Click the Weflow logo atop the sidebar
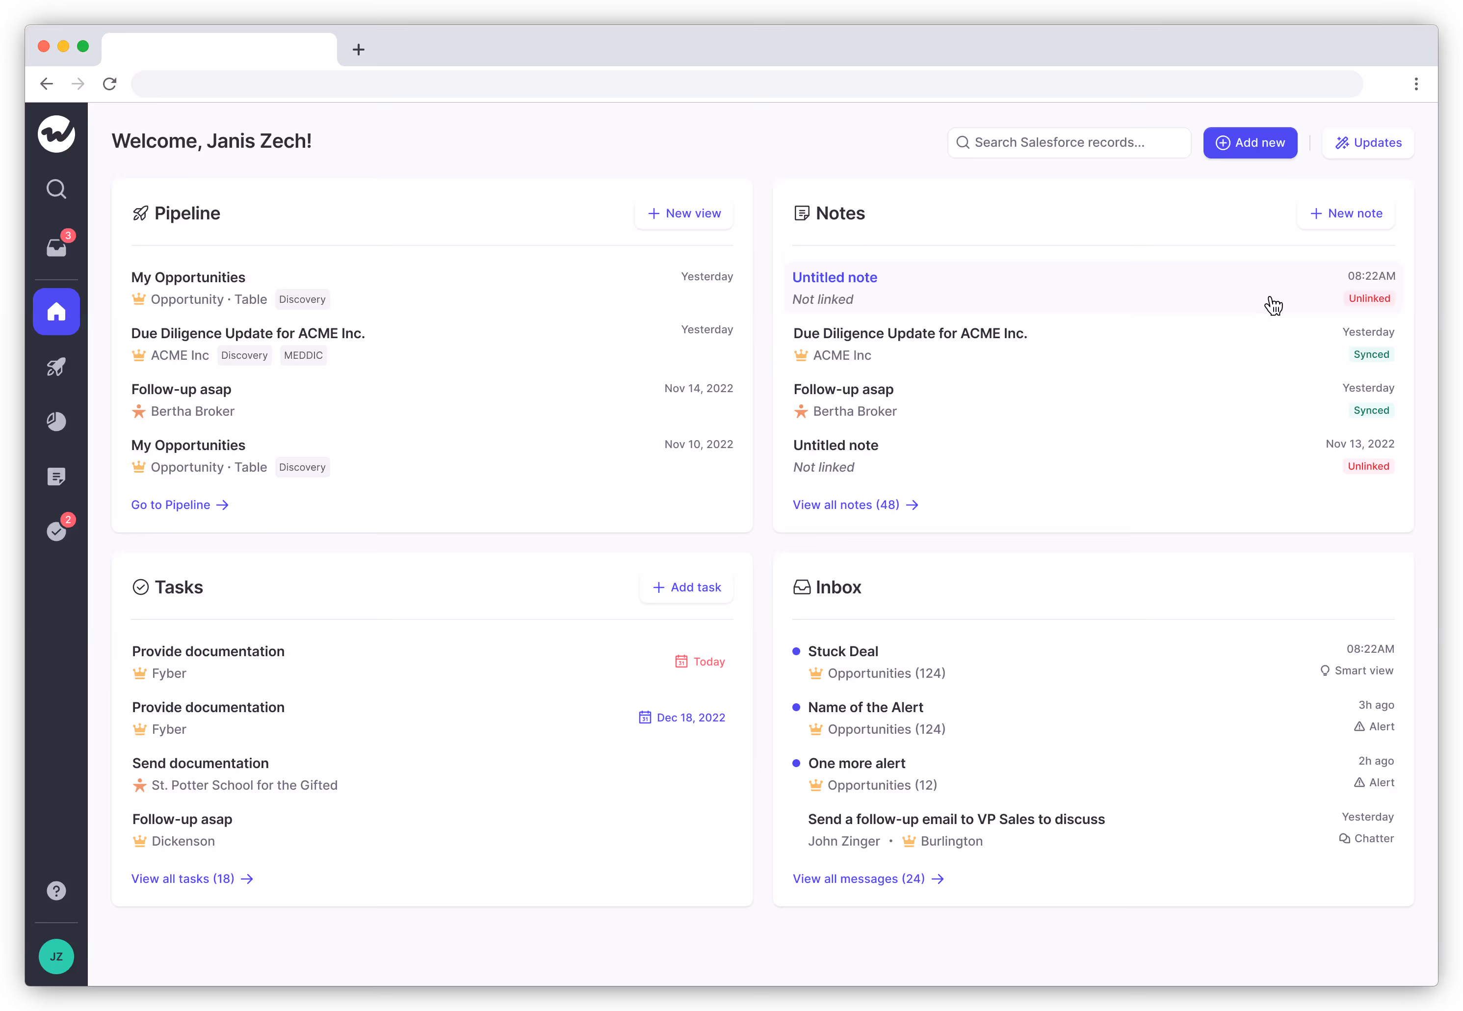The width and height of the screenshot is (1463, 1011). click(56, 133)
